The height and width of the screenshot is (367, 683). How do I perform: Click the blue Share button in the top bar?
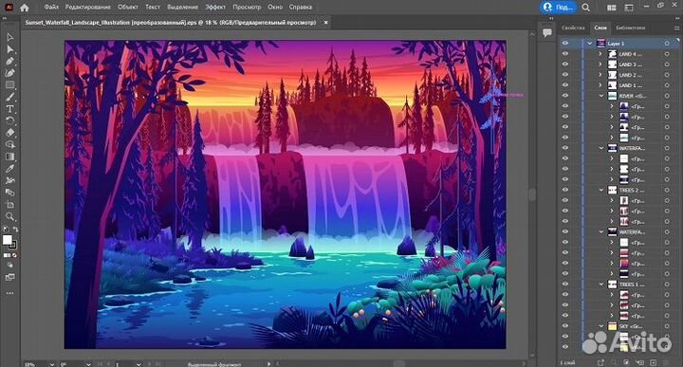click(x=558, y=8)
